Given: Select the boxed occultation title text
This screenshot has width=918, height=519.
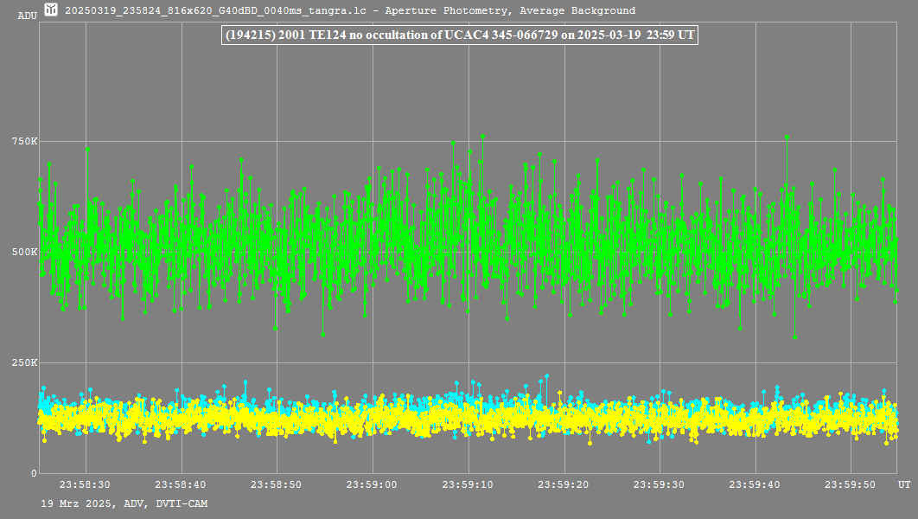Looking at the screenshot, I should (459, 35).
